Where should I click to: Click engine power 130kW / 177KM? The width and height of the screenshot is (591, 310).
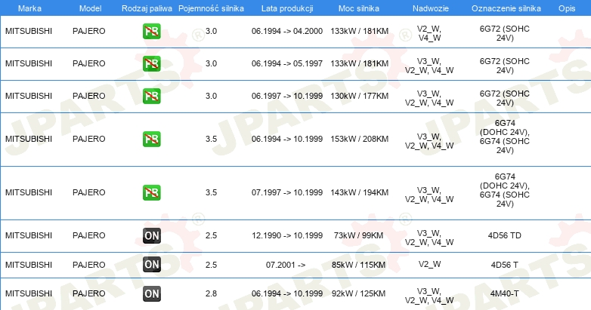(x=360, y=96)
